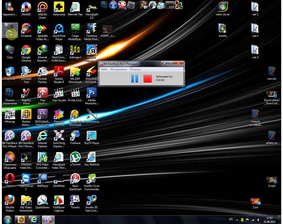The width and height of the screenshot is (283, 224).
Task: Select the BB FlashBack Pro 3 Player icon
Action: [10, 139]
